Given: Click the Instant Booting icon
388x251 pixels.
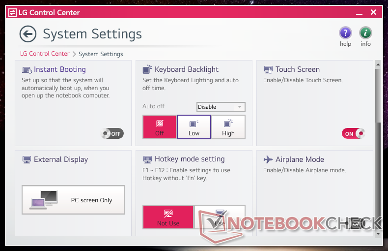Looking at the screenshot, I should point(27,70).
